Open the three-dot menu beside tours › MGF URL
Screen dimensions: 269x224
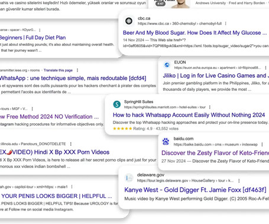(x=33, y=108)
